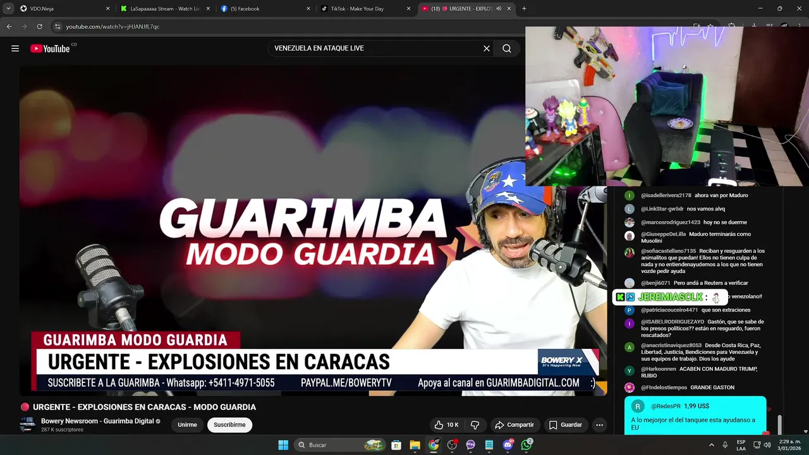
Task: Close the VDO.Ninja tab
Action: click(x=107, y=9)
